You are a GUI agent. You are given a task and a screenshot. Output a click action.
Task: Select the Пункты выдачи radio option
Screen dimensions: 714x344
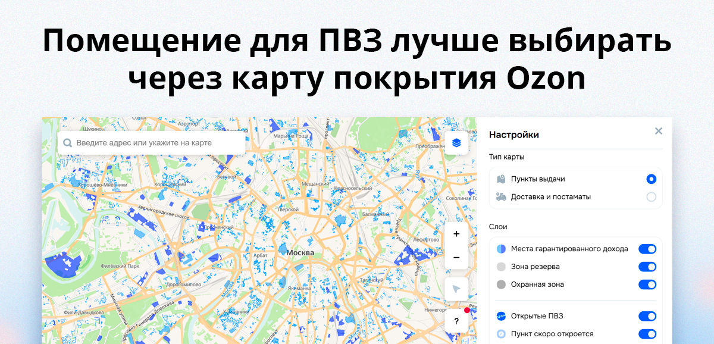pos(652,178)
